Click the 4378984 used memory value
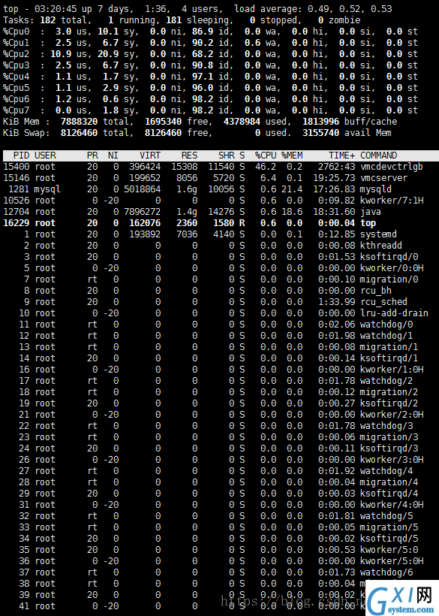The width and height of the screenshot is (439, 616). pyautogui.click(x=242, y=122)
